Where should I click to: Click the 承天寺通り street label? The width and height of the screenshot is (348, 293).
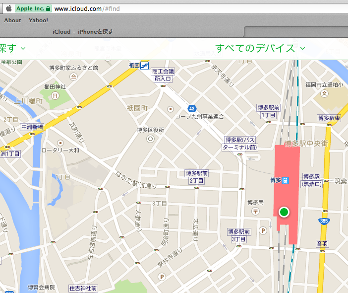(x=223, y=75)
